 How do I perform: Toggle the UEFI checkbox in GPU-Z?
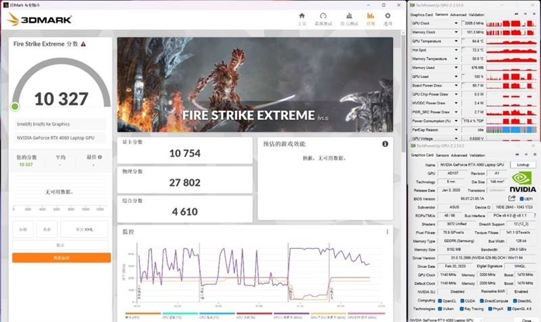coord(521,199)
